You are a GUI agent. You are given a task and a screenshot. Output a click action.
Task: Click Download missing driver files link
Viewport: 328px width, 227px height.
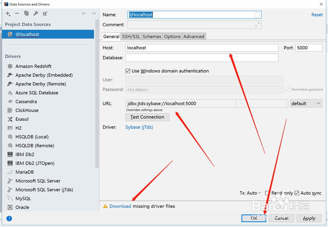pyautogui.click(x=120, y=206)
